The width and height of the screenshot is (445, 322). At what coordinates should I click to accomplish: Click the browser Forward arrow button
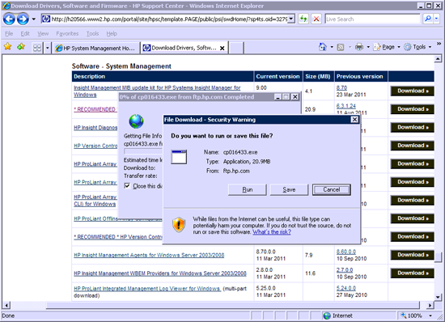click(23, 19)
